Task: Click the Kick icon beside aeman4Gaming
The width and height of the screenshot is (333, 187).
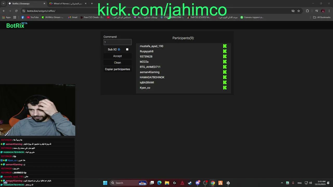Action: [225, 72]
